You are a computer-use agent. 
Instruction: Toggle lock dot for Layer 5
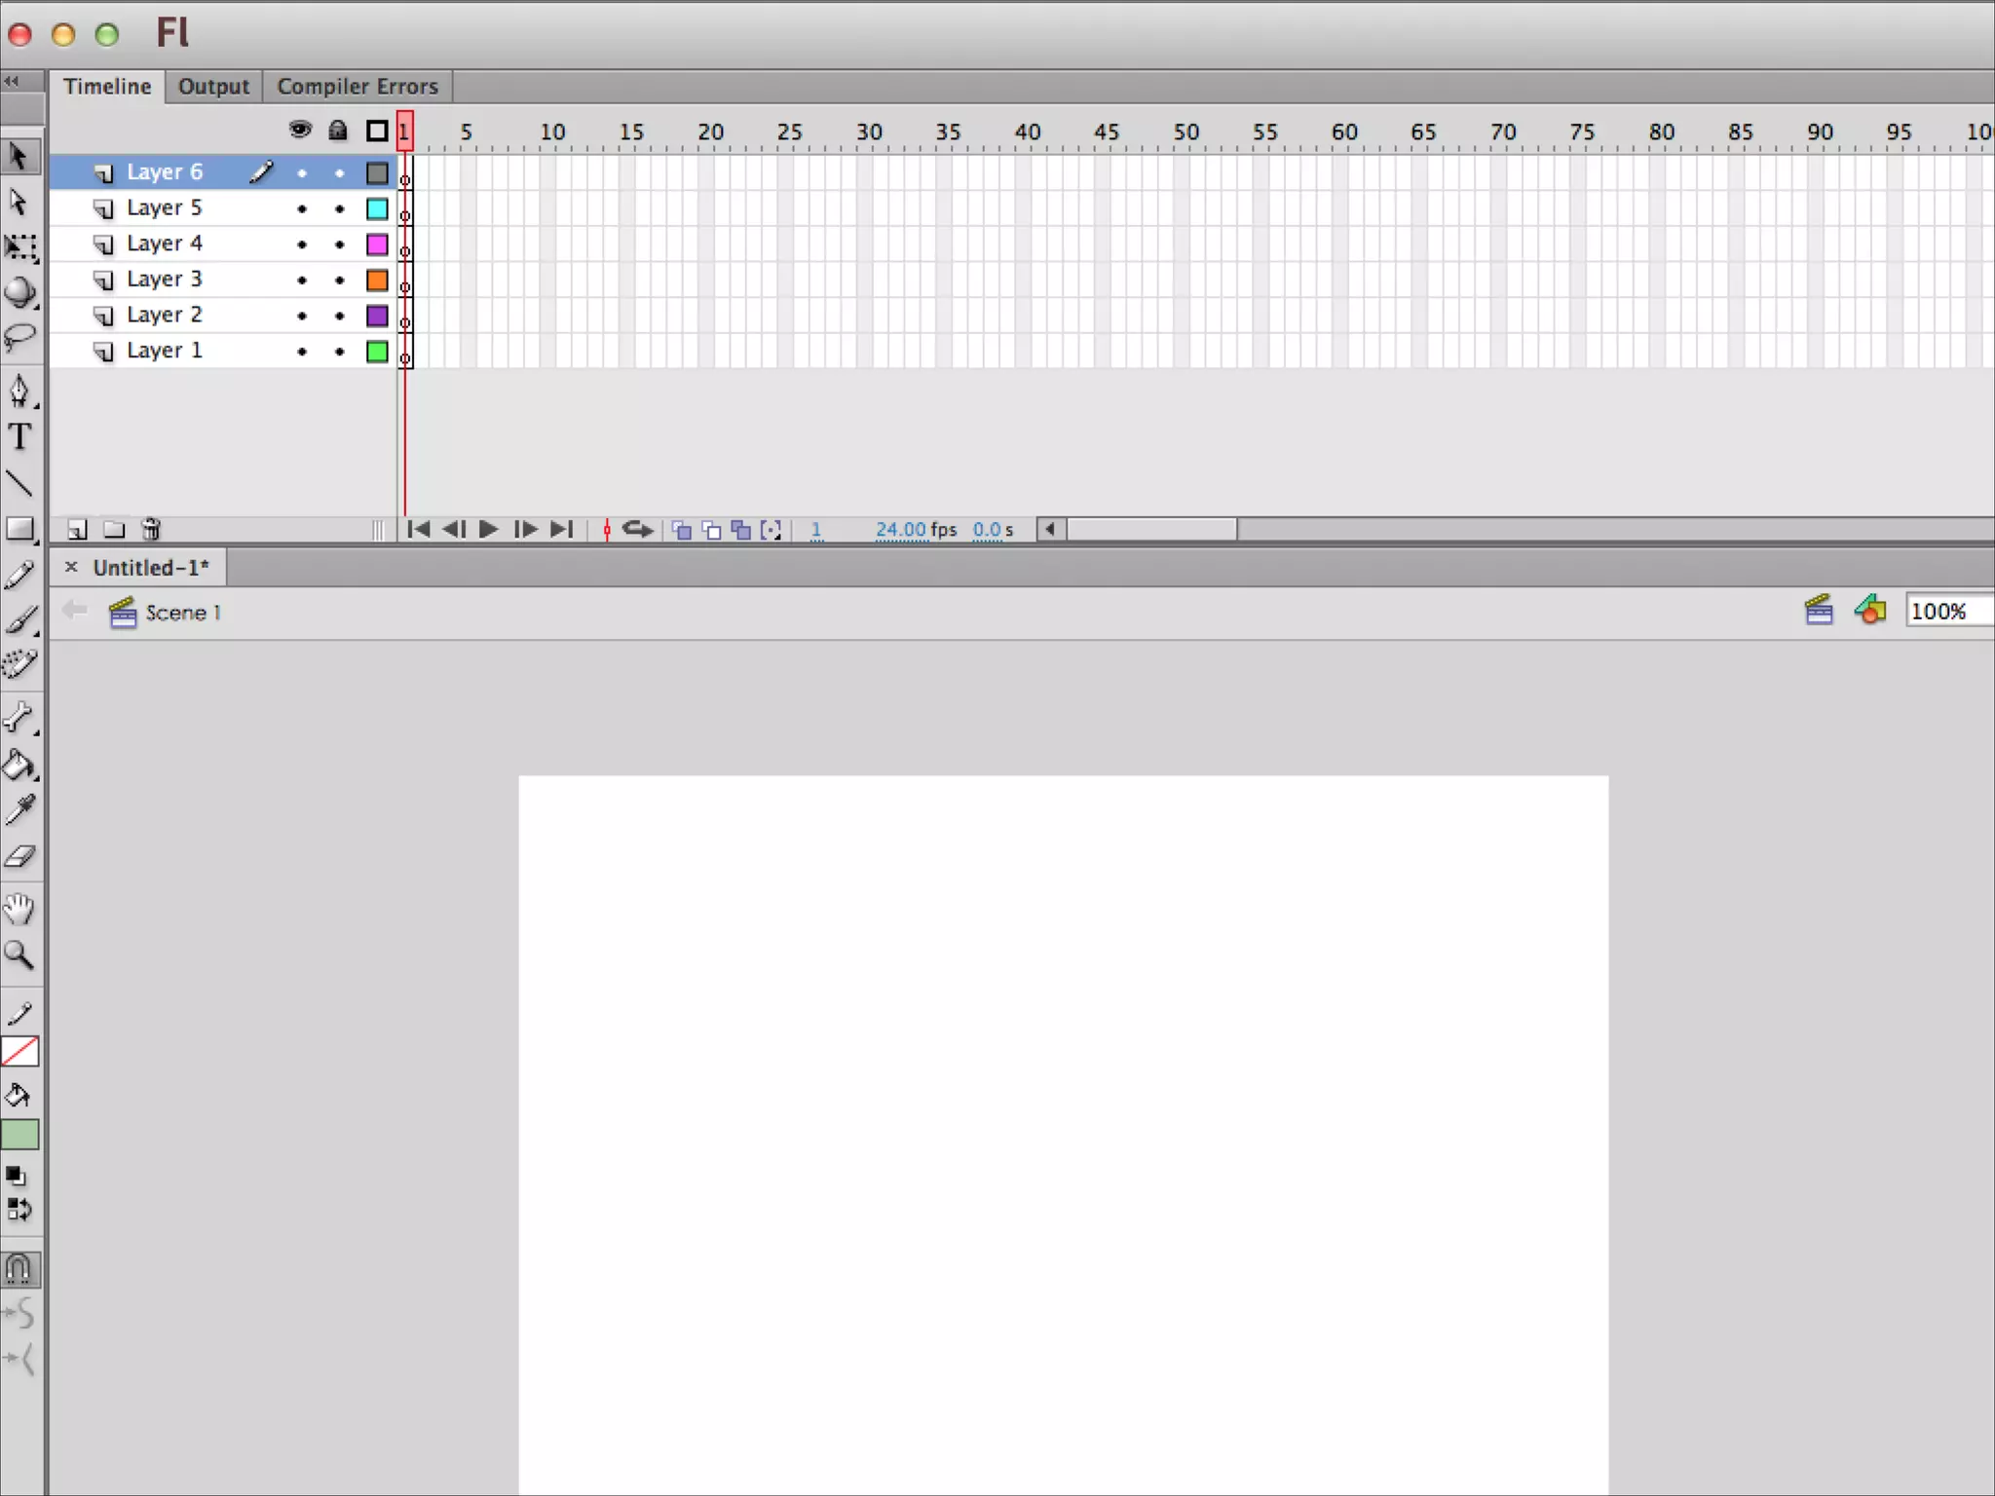339,209
